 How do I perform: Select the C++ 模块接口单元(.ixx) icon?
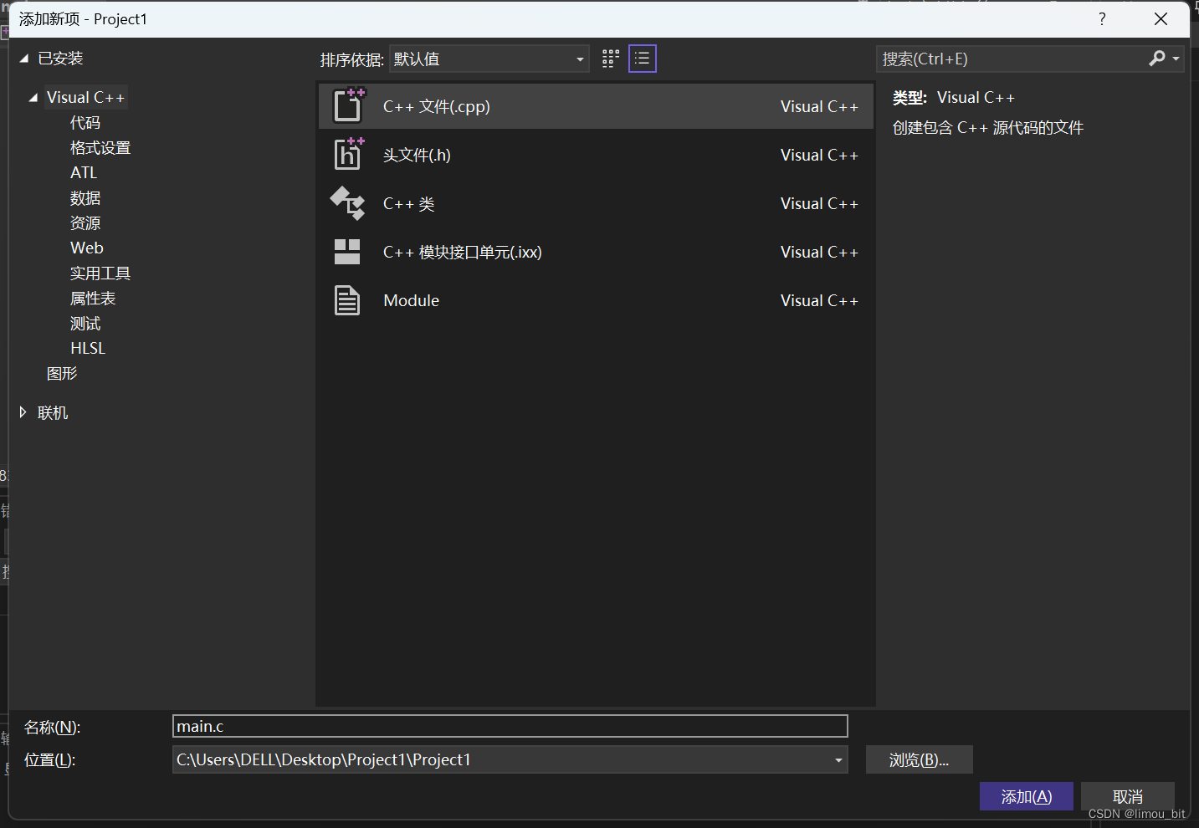coord(347,252)
